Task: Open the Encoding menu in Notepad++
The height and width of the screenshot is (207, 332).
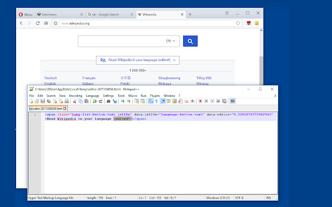Action: click(x=75, y=96)
